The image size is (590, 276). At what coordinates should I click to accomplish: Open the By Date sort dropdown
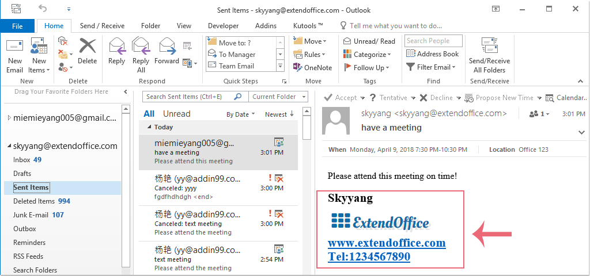click(x=240, y=114)
